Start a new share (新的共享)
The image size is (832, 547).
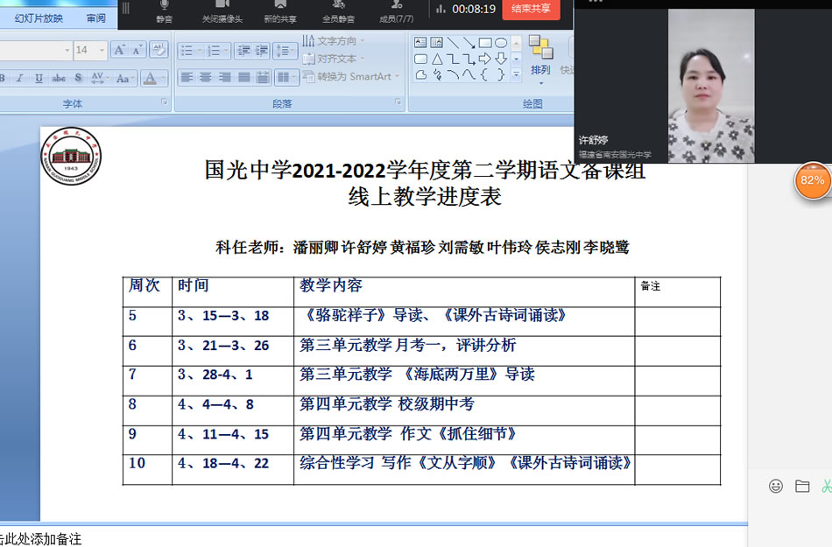[280, 11]
